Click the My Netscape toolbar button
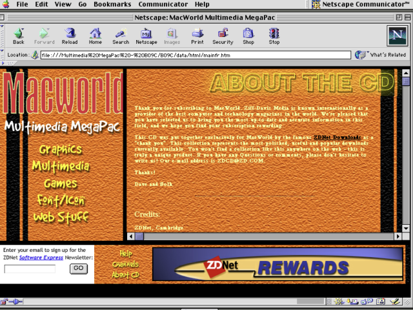Viewport: 413px width, 310px height. (146, 36)
